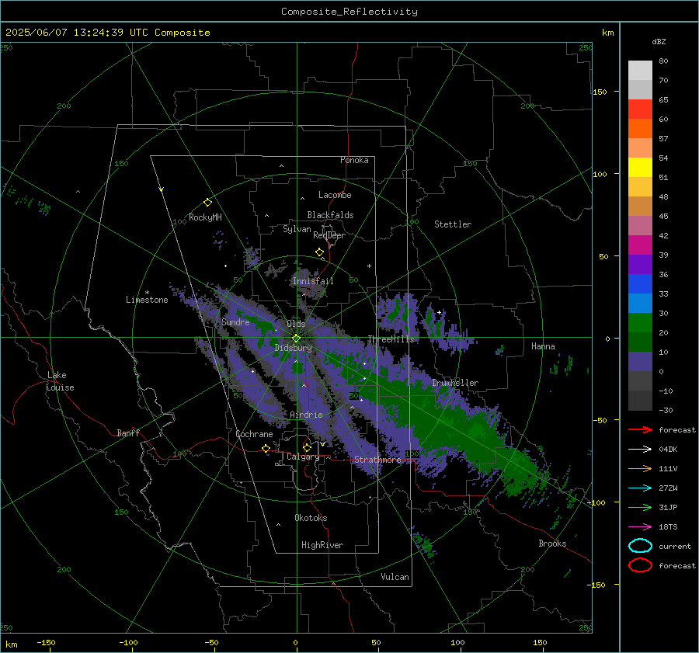Screen dimensions: 699x653
Task: Click the -100 tick on right axis
Action: pos(596,502)
